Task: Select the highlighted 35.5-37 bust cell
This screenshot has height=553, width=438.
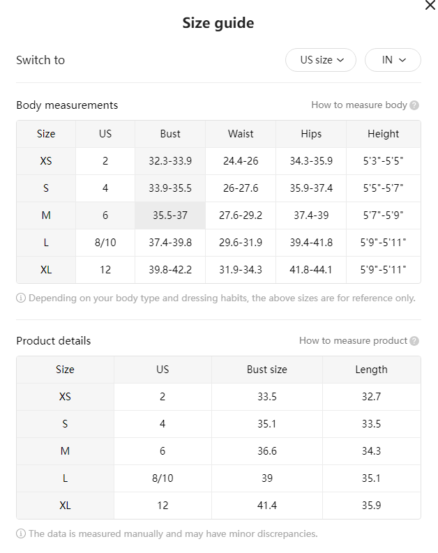Action: (x=170, y=215)
